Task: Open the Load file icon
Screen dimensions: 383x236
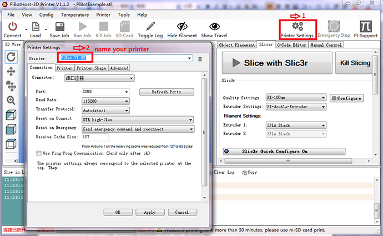Action: point(34,26)
